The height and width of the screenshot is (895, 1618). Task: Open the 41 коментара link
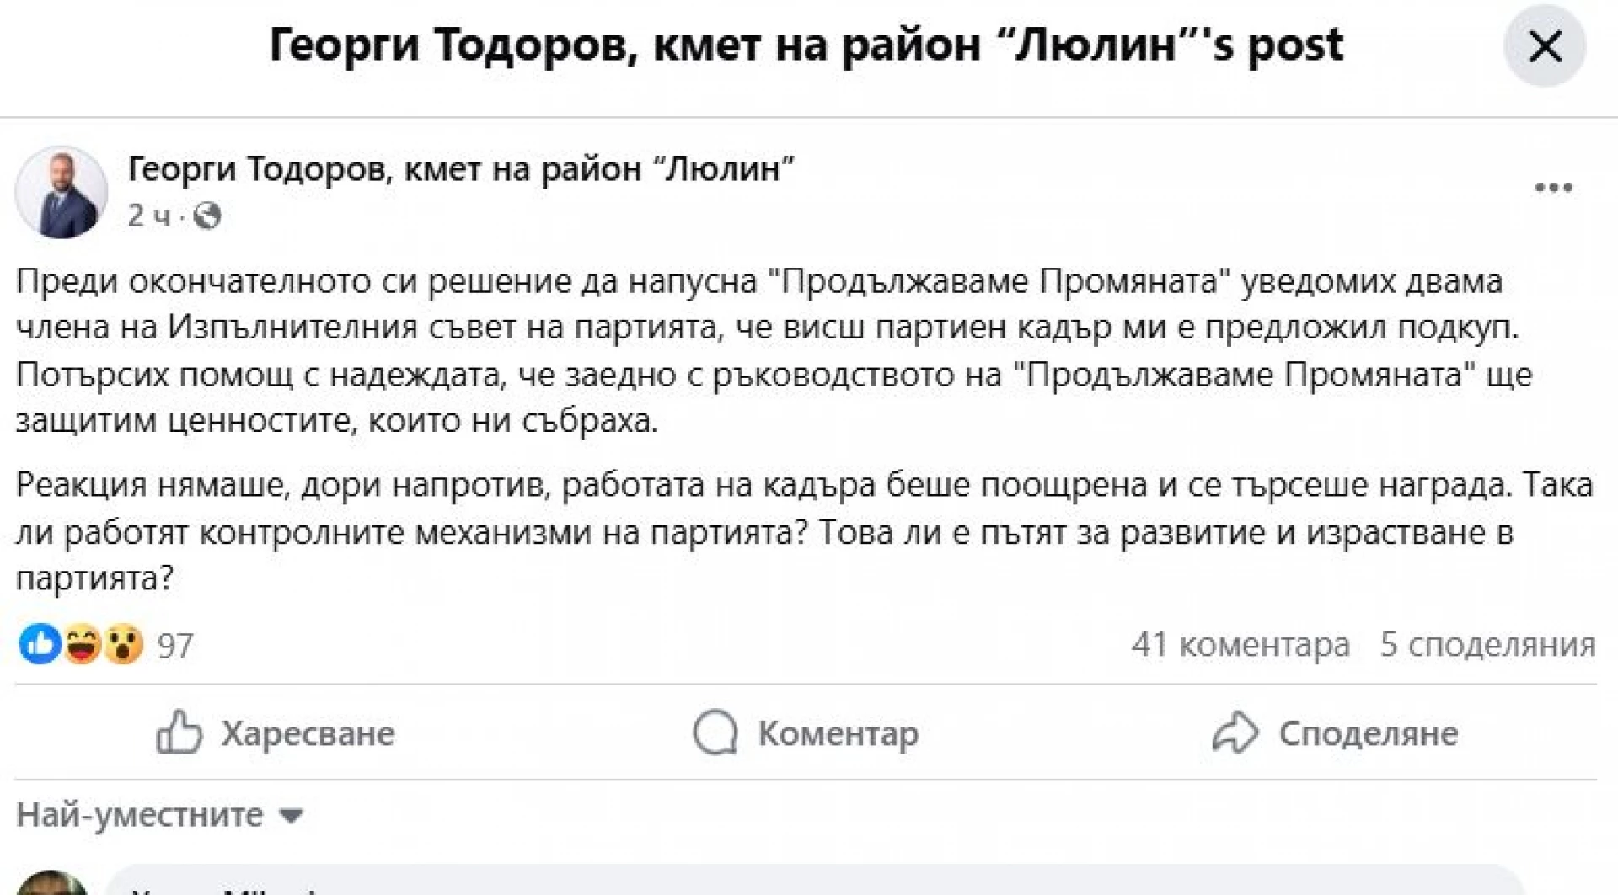[x=1240, y=645]
